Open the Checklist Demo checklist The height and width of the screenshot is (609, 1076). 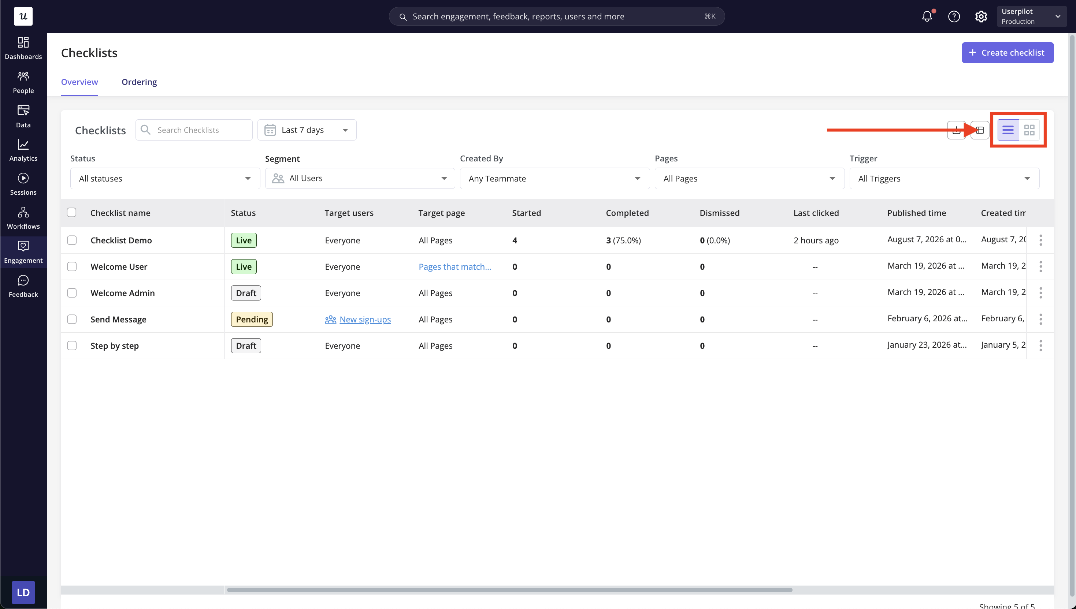(121, 240)
